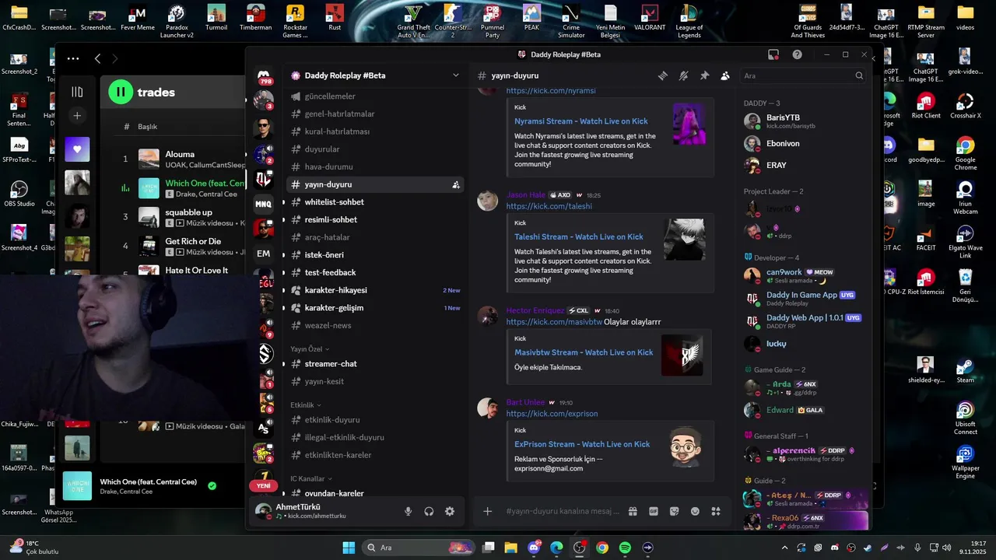Open the kick.com/exprison link
Viewport: 996px width, 560px height.
[552, 414]
